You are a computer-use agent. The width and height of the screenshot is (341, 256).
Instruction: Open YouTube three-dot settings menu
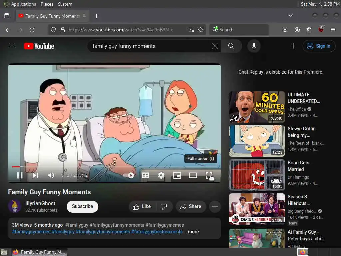293,46
